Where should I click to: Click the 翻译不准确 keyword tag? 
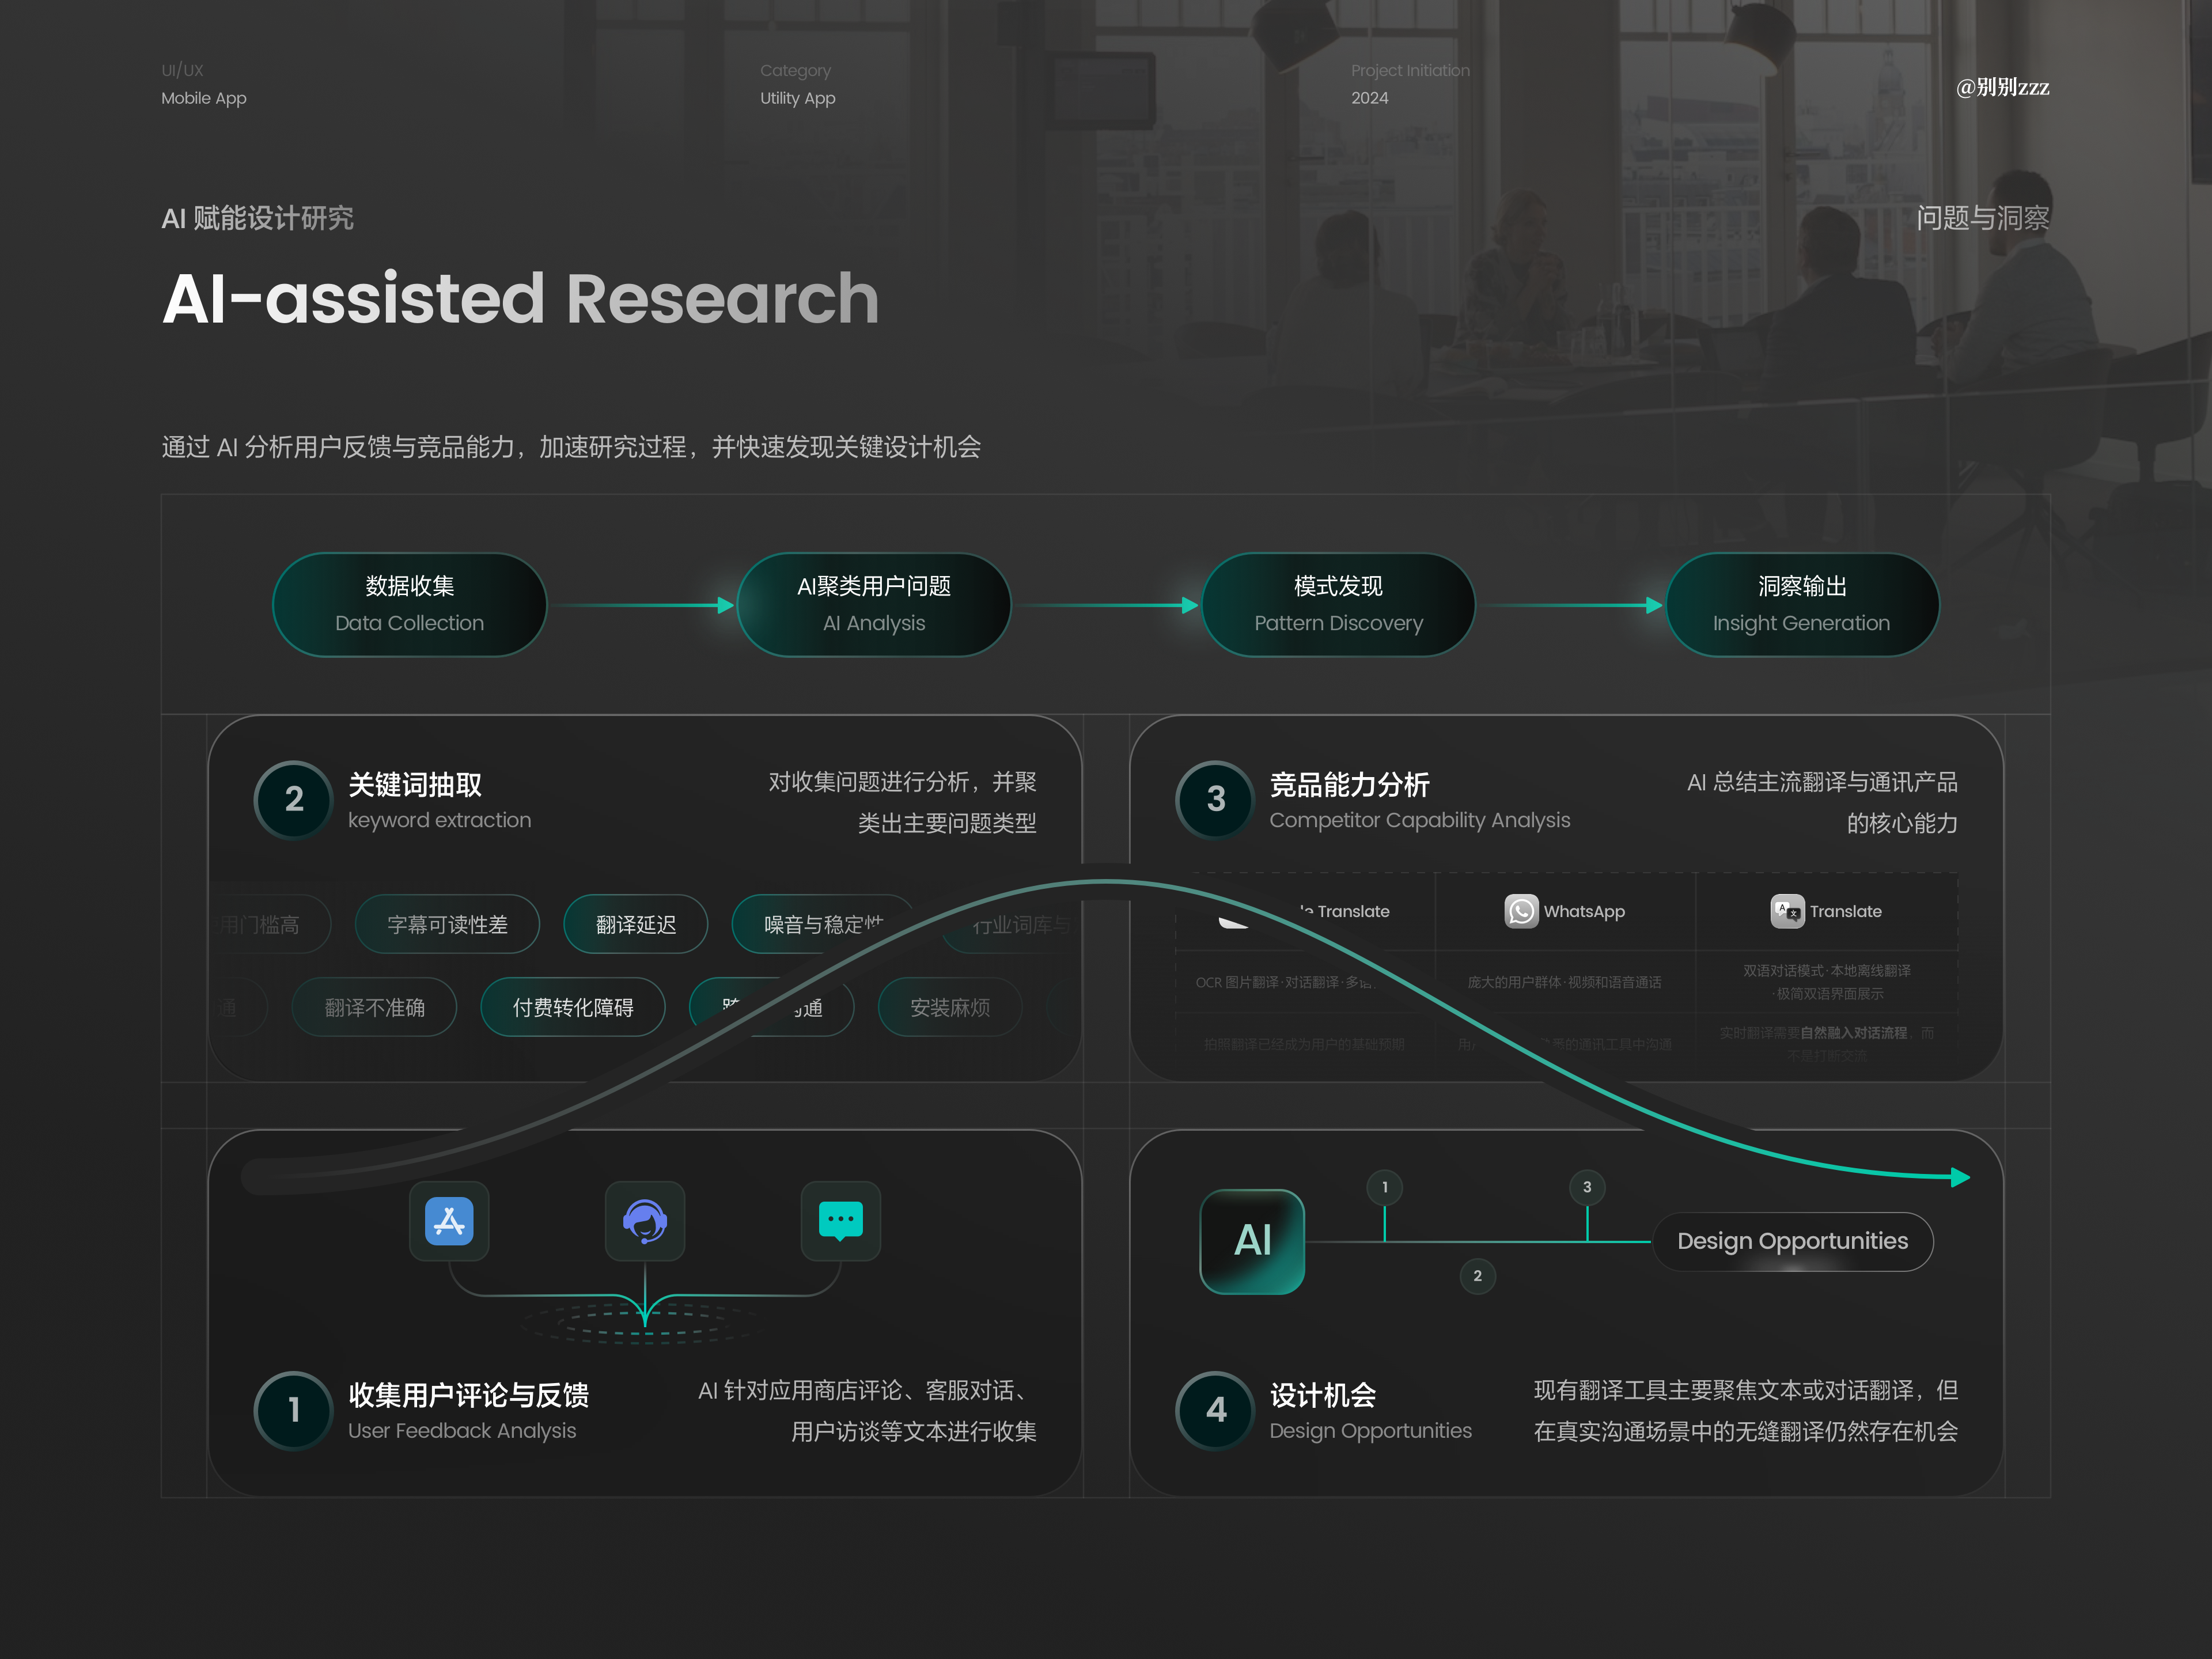pyautogui.click(x=374, y=1008)
